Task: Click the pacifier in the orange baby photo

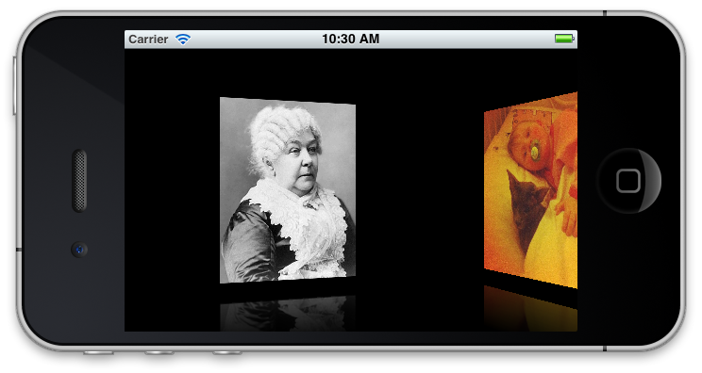Action: point(535,152)
